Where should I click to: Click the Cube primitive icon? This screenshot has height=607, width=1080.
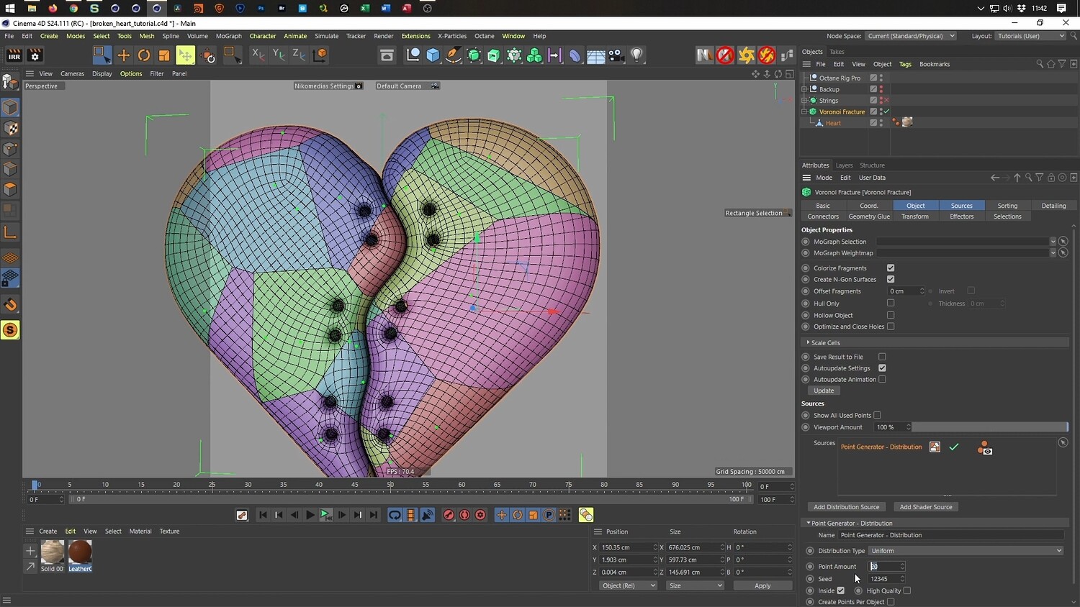coord(433,55)
